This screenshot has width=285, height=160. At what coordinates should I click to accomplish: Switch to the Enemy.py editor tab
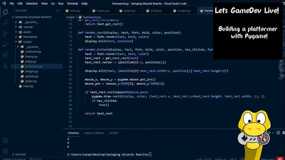pos(103,11)
